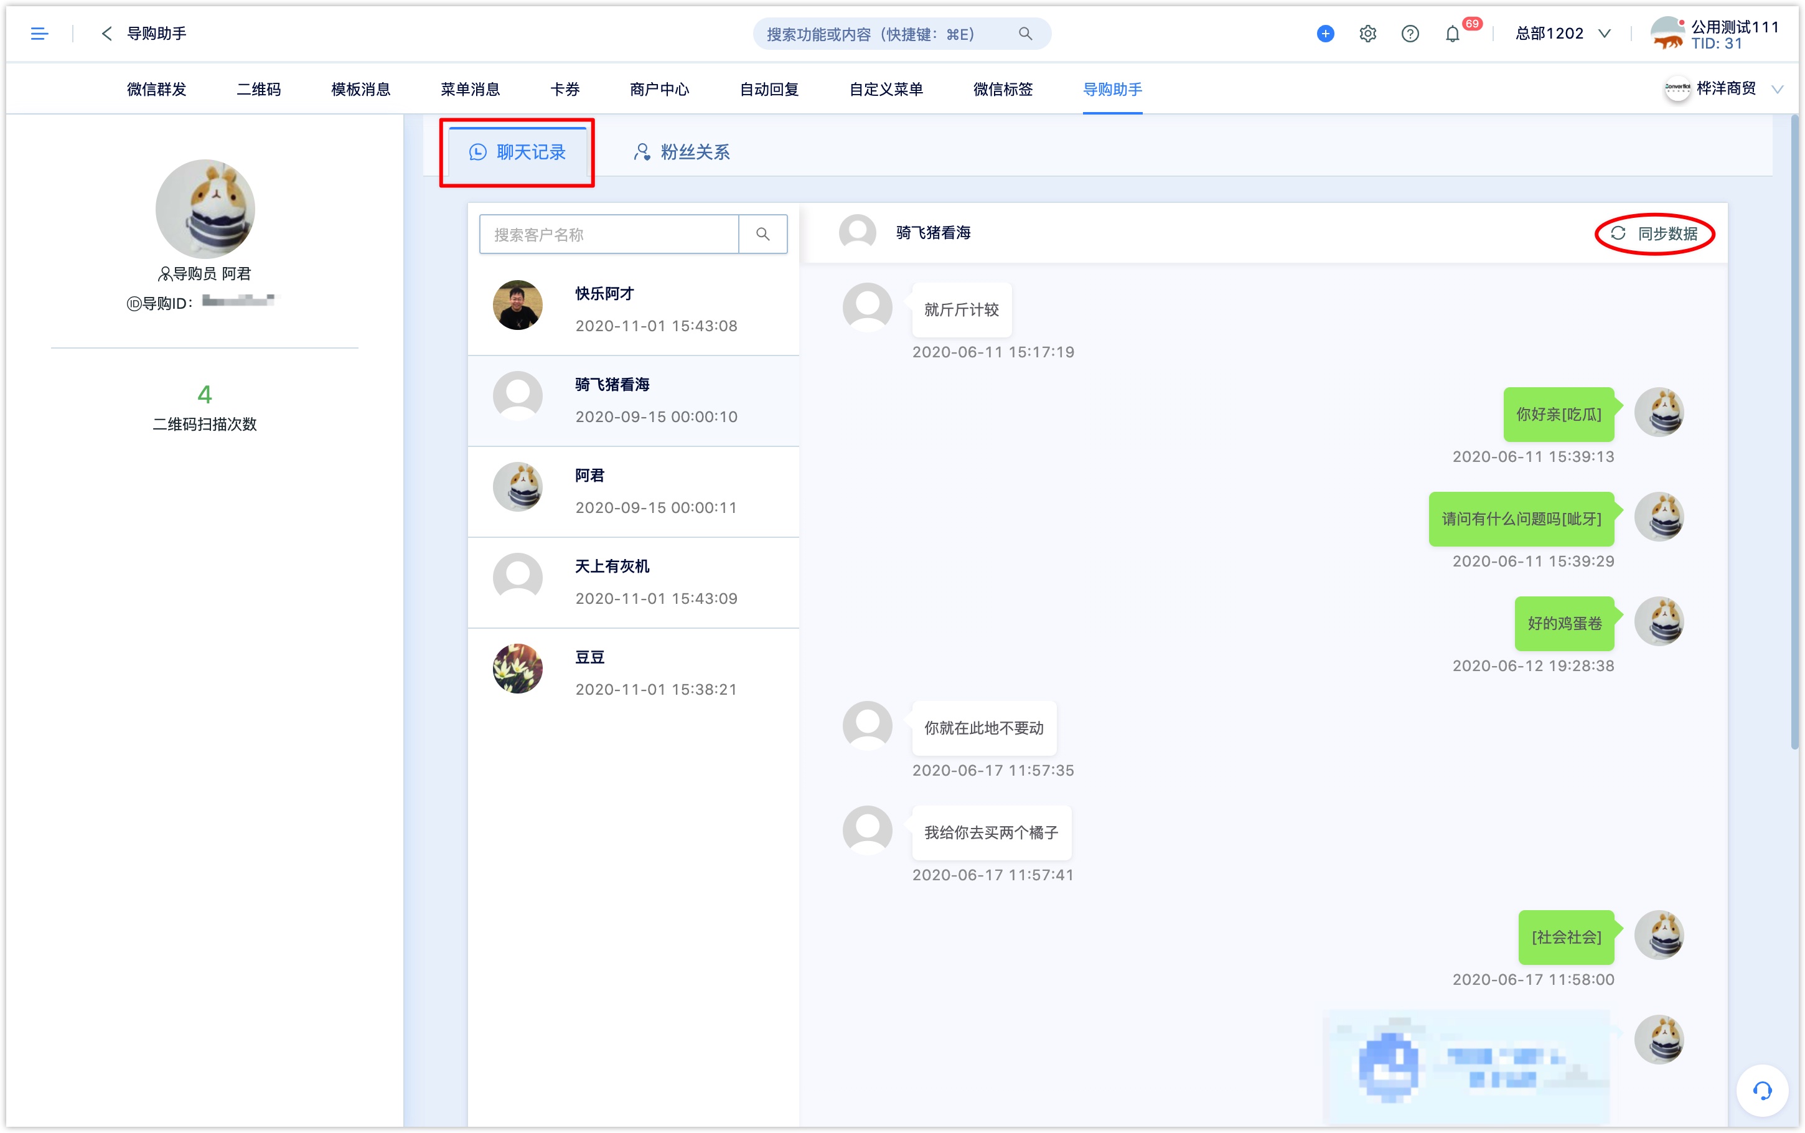Click the 你就在此地不要动 message
The width and height of the screenshot is (1805, 1133).
984,728
